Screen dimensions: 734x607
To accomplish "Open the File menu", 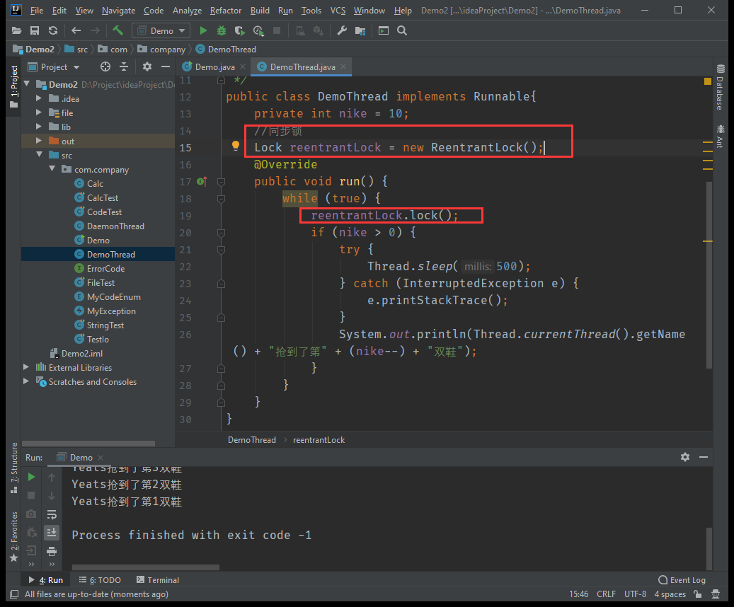I will click(37, 11).
